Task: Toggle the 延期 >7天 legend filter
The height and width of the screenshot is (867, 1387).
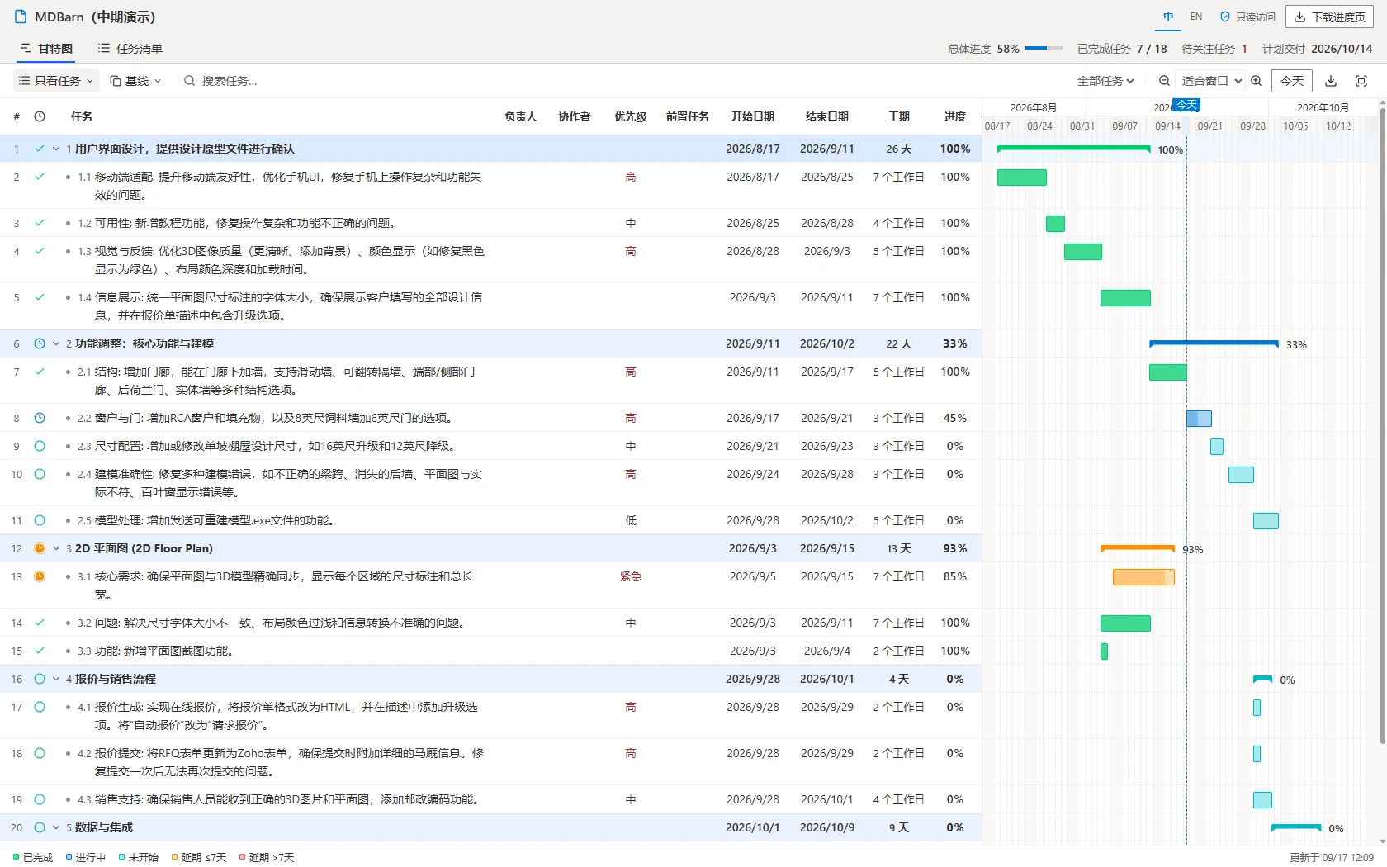Action: [267, 857]
